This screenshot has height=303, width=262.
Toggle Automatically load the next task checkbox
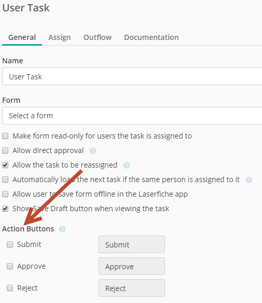coord(5,180)
